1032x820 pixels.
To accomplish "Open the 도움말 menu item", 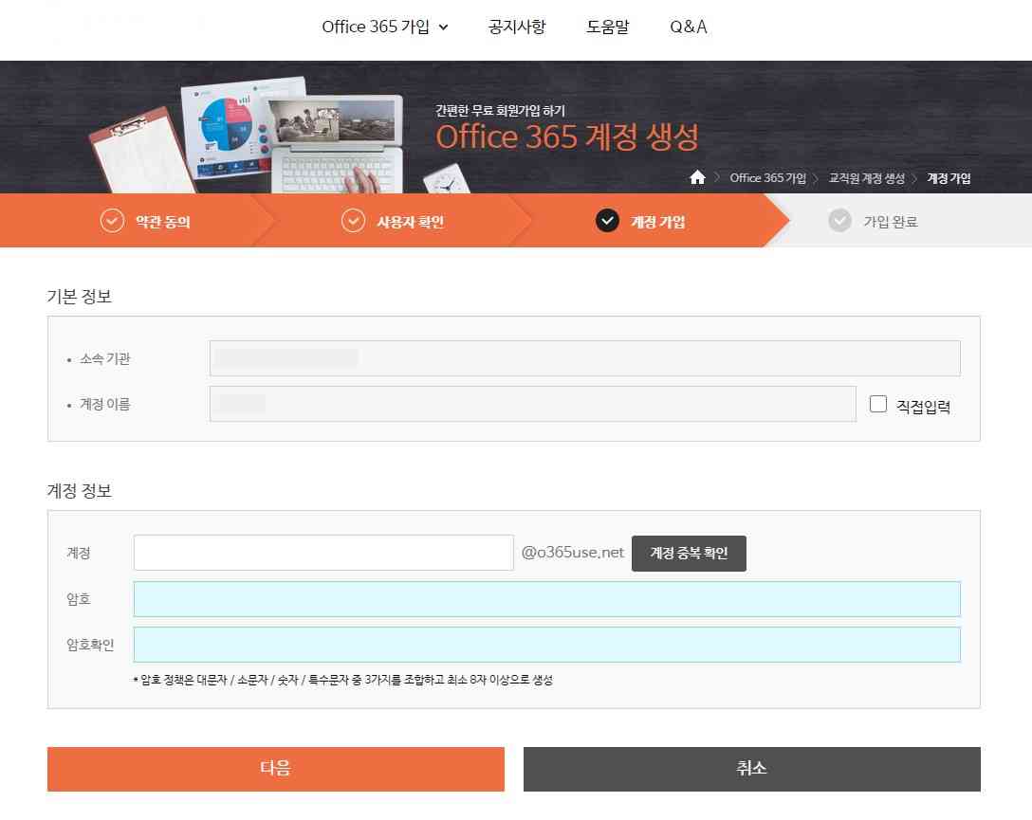I will point(607,27).
